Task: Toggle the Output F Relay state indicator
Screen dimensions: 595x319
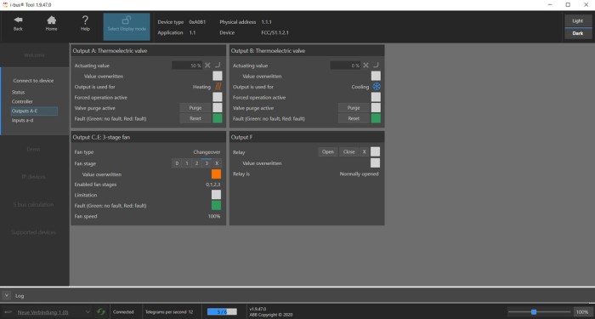Action: [x=375, y=152]
